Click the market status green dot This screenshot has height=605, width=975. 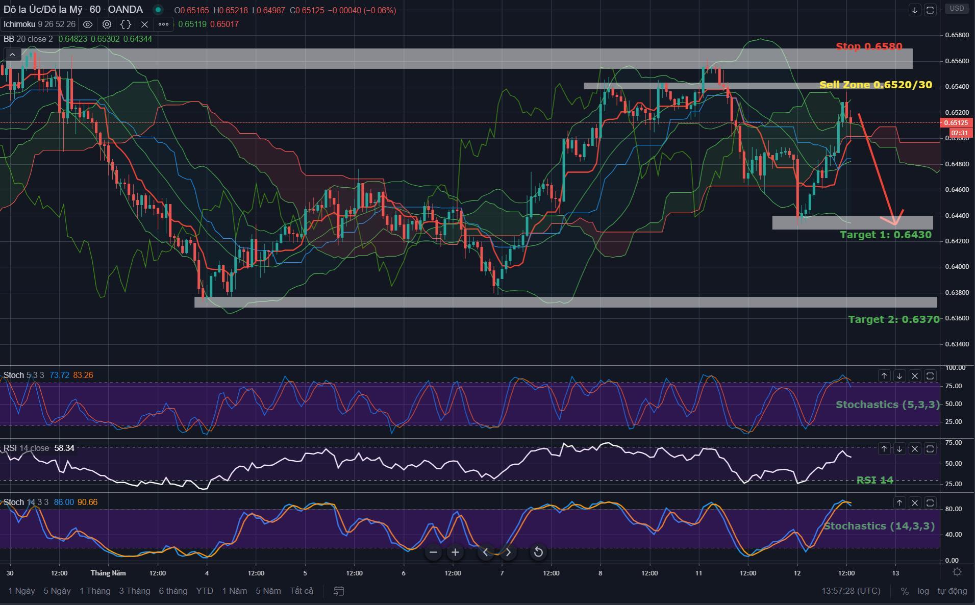click(158, 10)
